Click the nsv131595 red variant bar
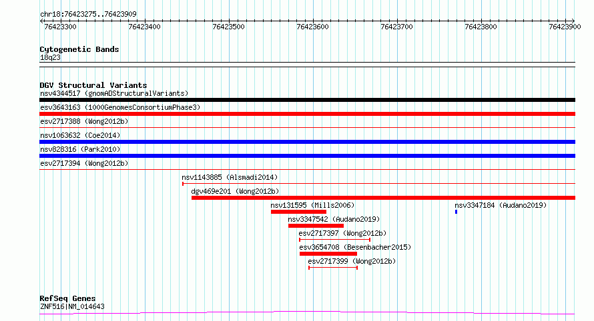594x321 pixels. [x=298, y=212]
